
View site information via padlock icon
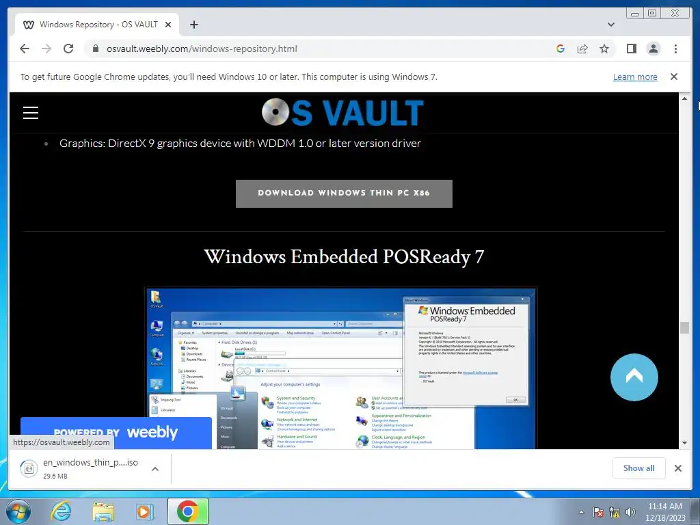[x=95, y=49]
